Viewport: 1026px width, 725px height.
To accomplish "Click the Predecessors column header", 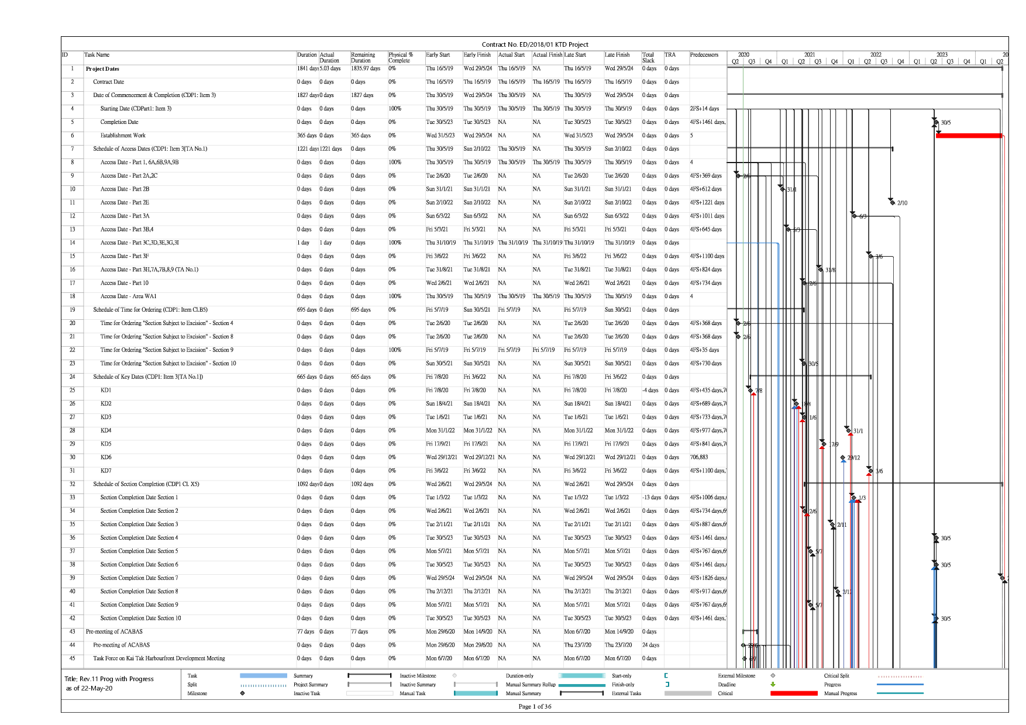I will (x=704, y=55).
